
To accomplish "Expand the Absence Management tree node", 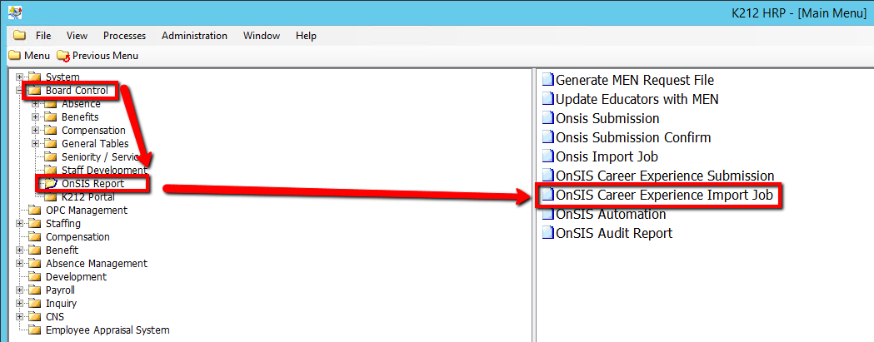I will (19, 264).
